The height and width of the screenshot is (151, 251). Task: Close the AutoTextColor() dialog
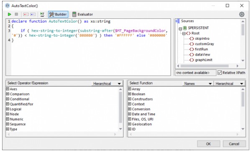pyautogui.click(x=242, y=5)
